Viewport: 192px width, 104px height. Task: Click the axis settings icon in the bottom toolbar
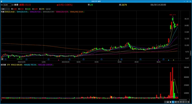point(178,102)
